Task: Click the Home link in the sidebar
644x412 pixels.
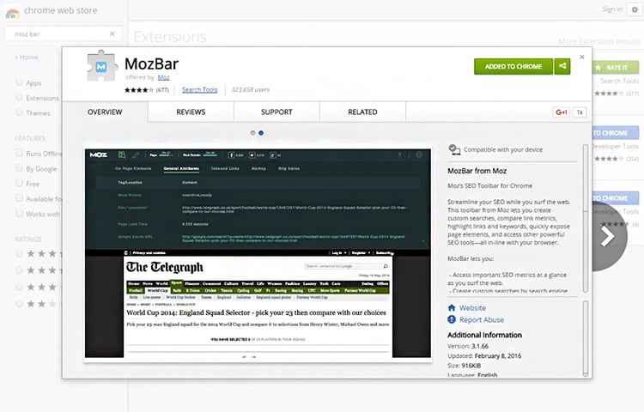Action: pos(27,57)
